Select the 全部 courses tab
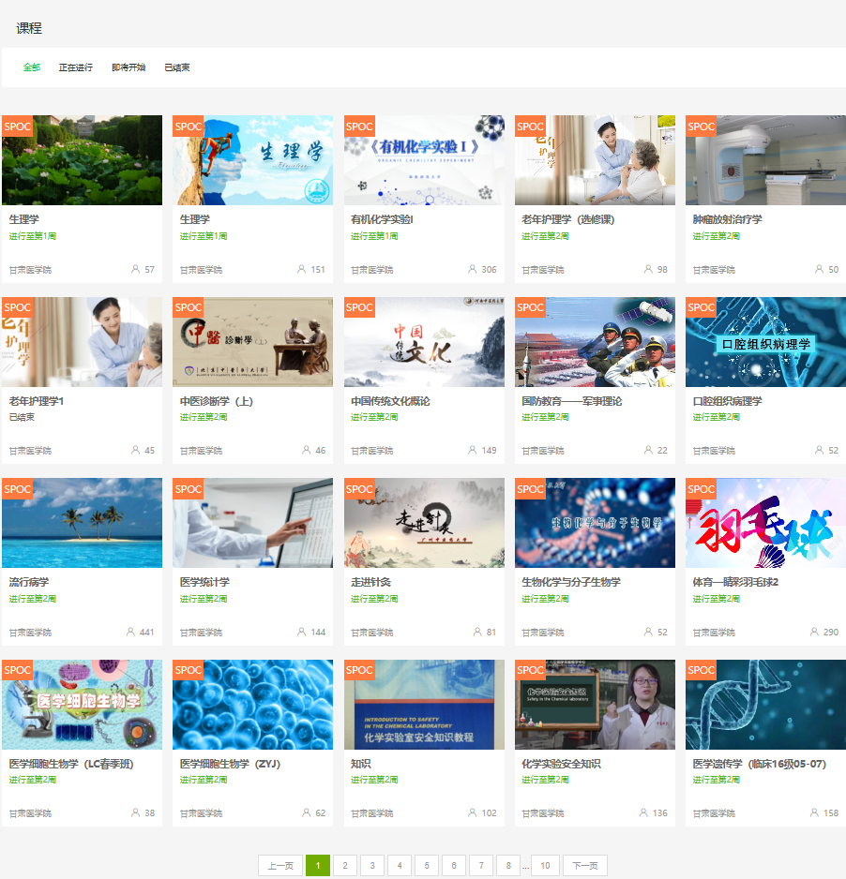The height and width of the screenshot is (879, 846). point(32,67)
